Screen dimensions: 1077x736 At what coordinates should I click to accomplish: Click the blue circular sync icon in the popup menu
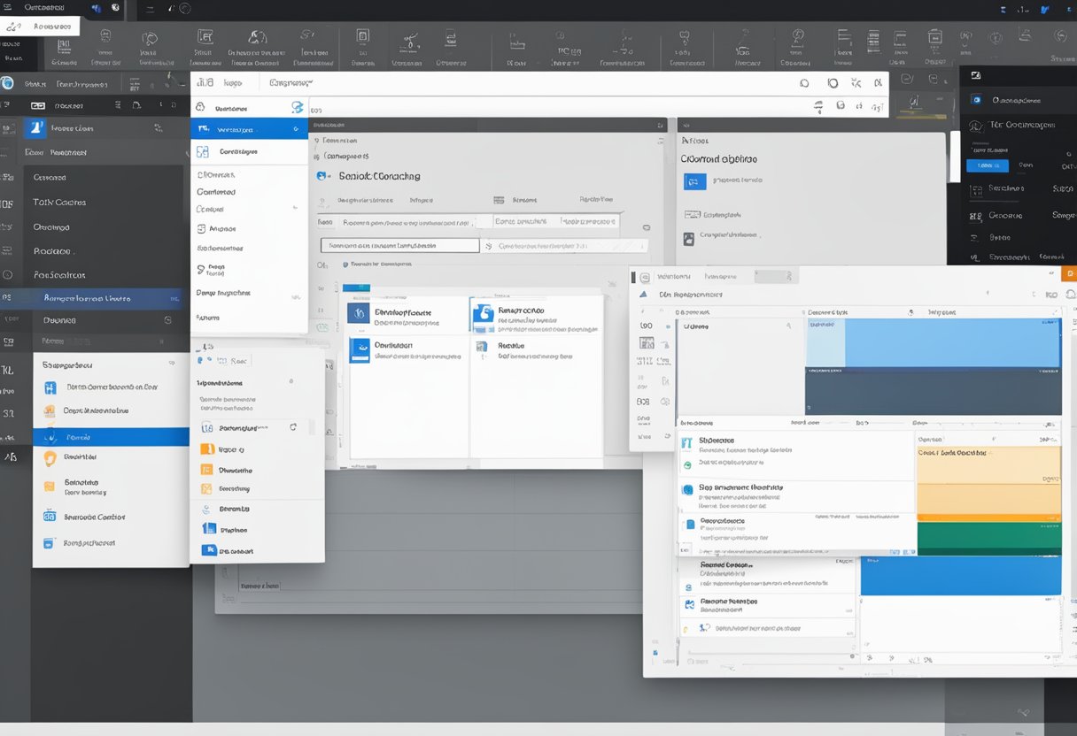(x=296, y=108)
